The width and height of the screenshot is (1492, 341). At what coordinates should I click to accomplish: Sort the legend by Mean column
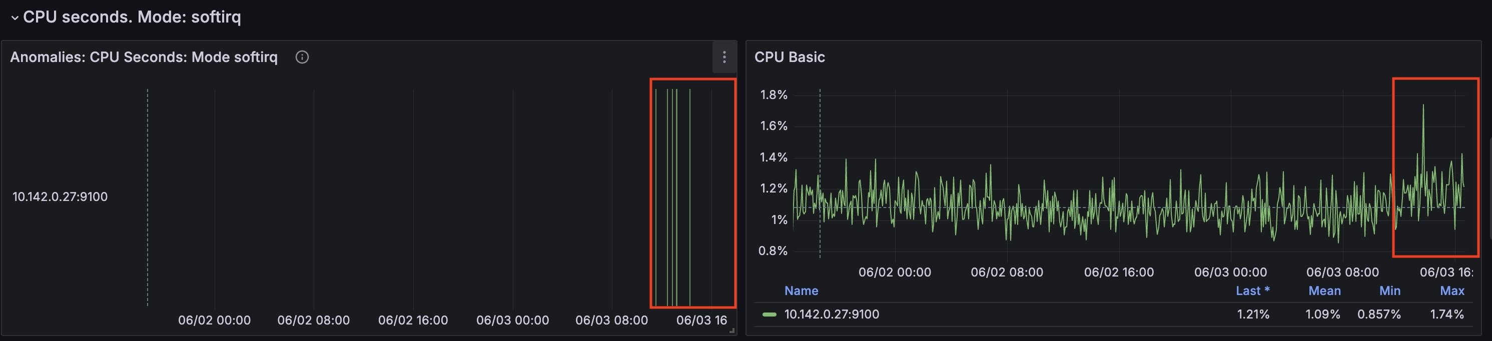pos(1324,290)
